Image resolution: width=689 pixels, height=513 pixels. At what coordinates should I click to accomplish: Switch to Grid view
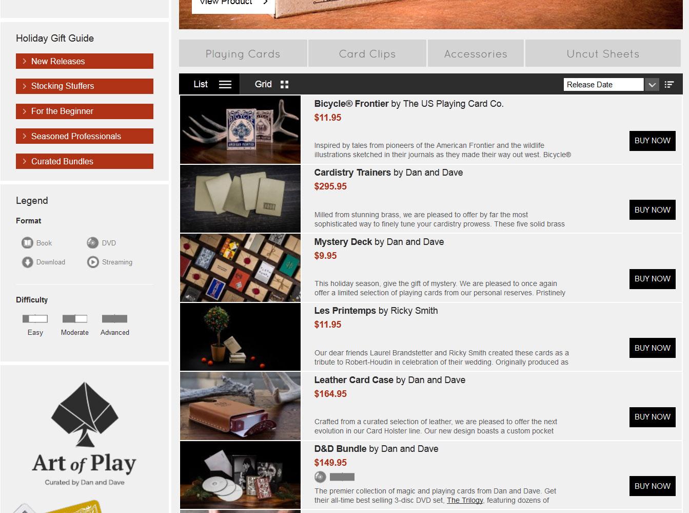coord(271,84)
